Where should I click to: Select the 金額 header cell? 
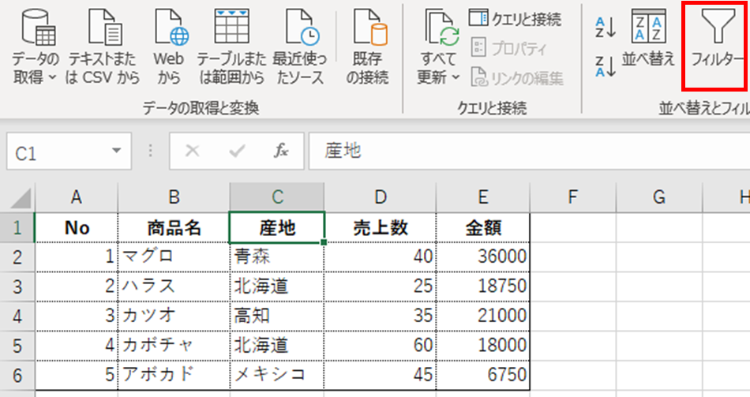pyautogui.click(x=482, y=227)
